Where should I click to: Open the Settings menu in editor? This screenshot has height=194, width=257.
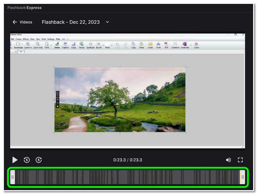tap(51, 39)
